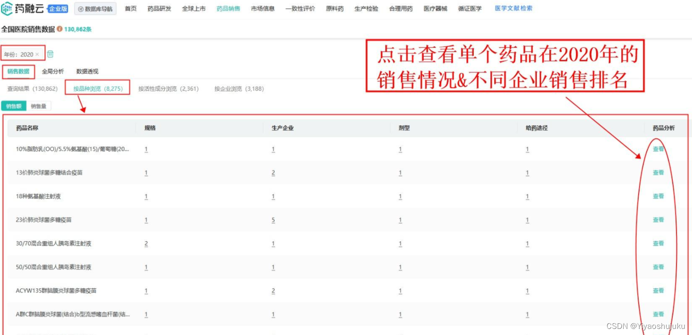Clear all filters with the trash icon
Screen dimensions: 692x335
click(50, 54)
